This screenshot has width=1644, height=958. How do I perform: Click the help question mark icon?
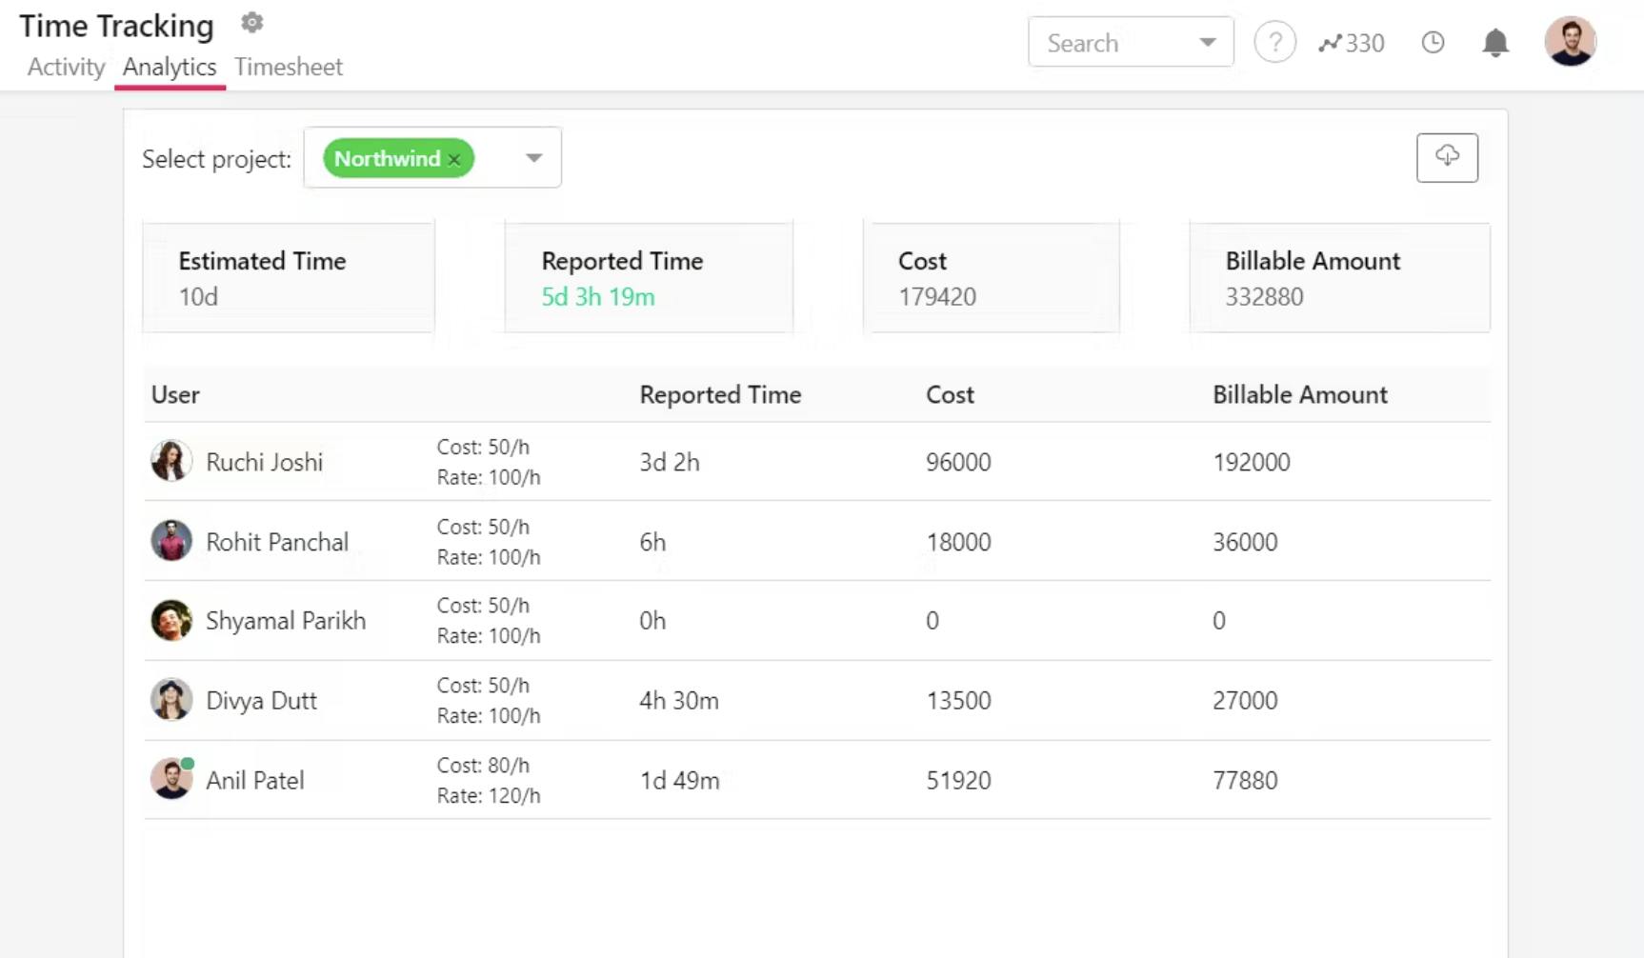pyautogui.click(x=1274, y=42)
